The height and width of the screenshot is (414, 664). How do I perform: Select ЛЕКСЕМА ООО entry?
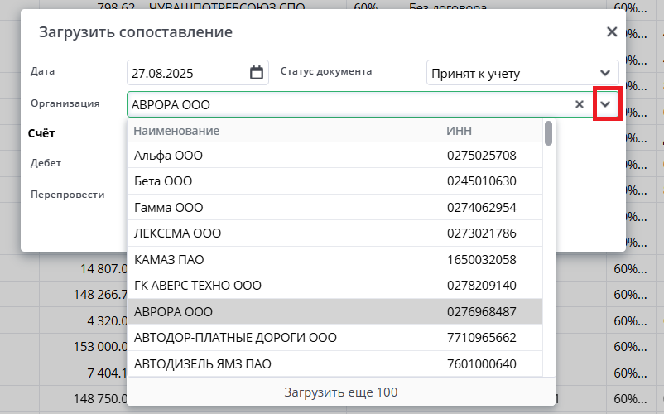(x=283, y=233)
